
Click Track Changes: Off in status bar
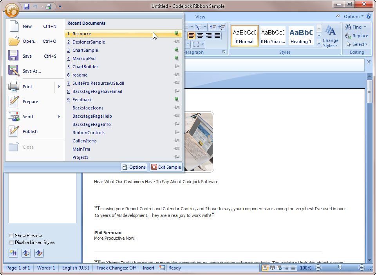tap(116, 268)
